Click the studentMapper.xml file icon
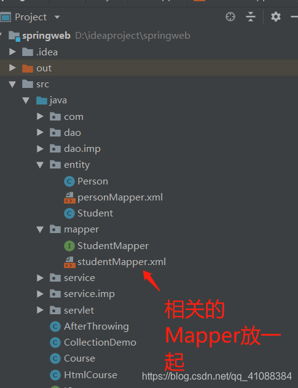The image size is (298, 388). [69, 263]
